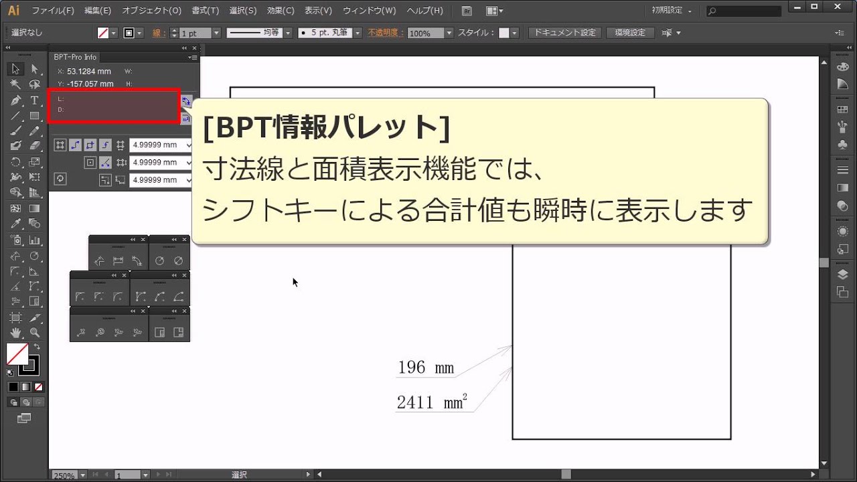Click the fill color swatch at the toolbar bottom
This screenshot has width=857, height=482.
tap(17, 353)
